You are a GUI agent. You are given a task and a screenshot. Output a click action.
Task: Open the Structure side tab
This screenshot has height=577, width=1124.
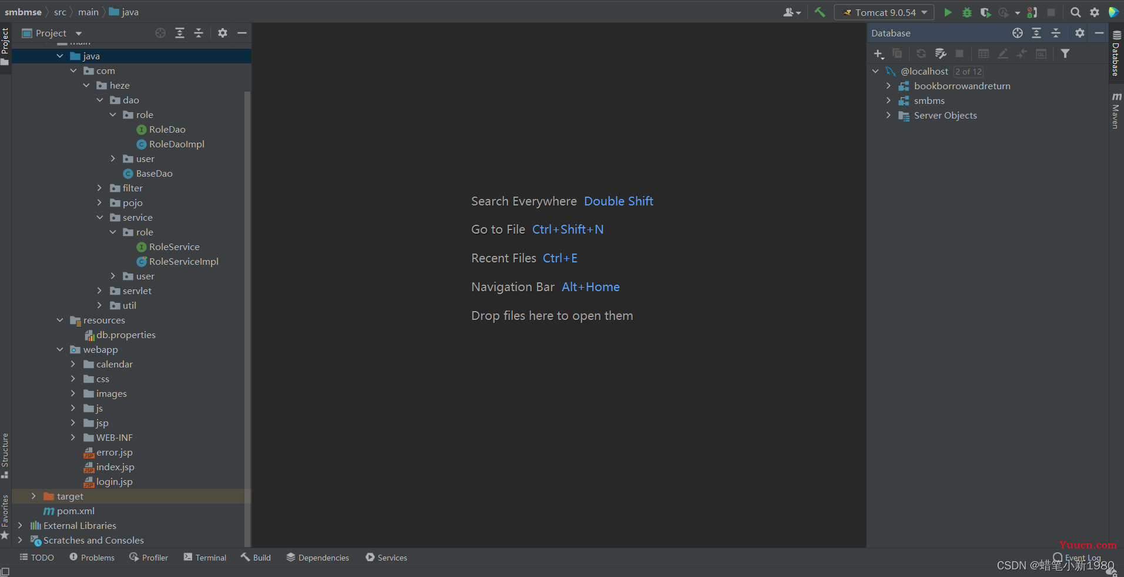click(5, 455)
